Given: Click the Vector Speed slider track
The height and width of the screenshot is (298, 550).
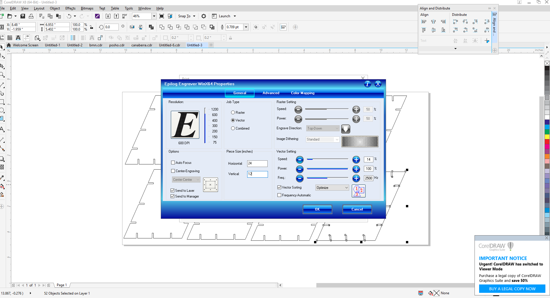Looking at the screenshot, I should (x=328, y=159).
